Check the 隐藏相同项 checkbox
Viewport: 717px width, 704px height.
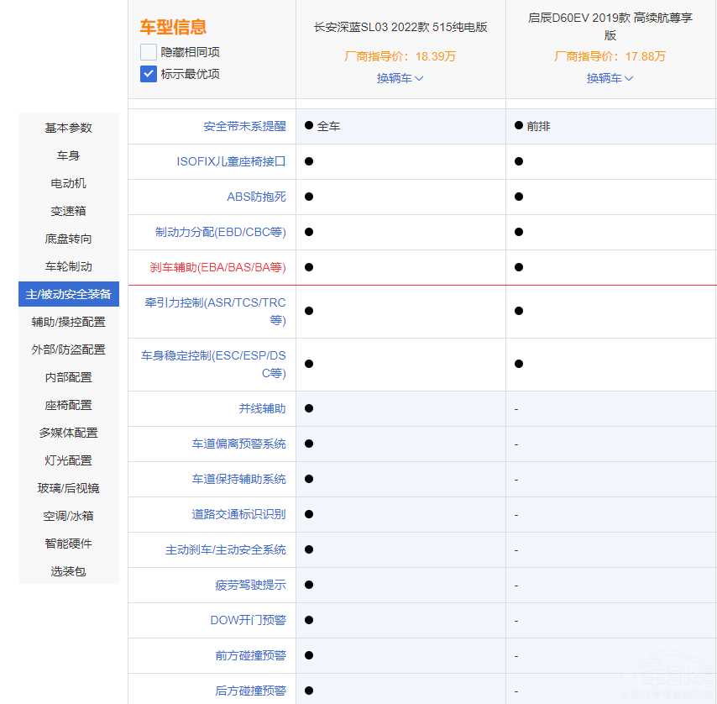click(x=149, y=52)
